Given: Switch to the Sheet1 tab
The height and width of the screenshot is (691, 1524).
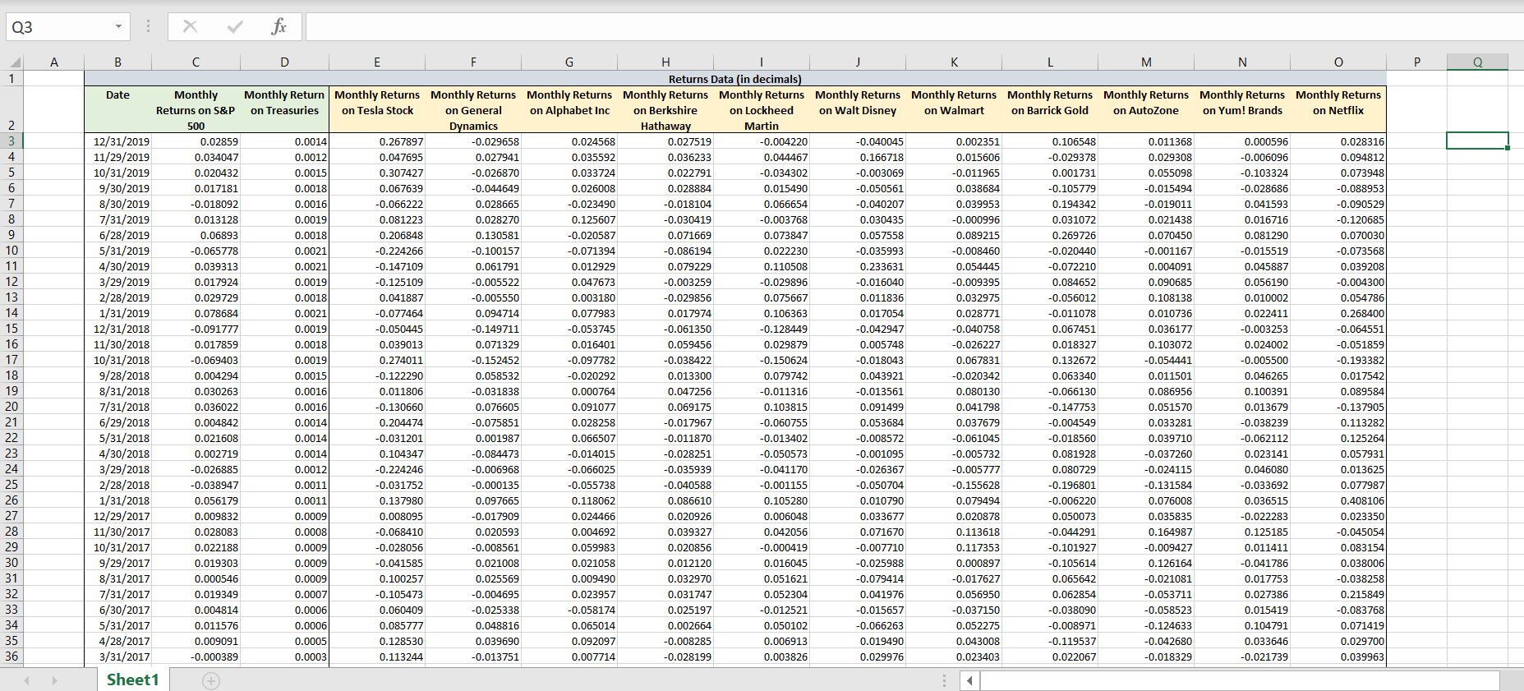Looking at the screenshot, I should [x=132, y=679].
